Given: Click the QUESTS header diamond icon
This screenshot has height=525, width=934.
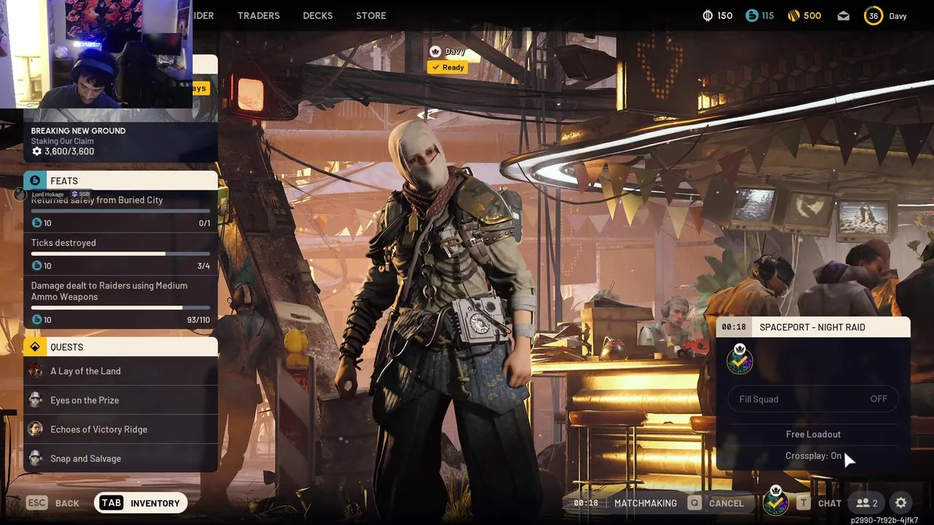Looking at the screenshot, I should pyautogui.click(x=35, y=347).
